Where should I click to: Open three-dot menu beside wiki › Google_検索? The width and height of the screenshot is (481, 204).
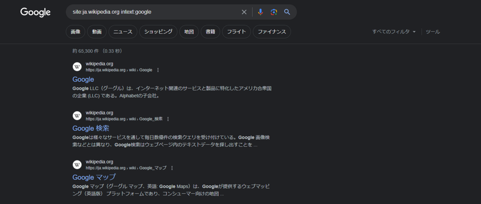click(168, 119)
